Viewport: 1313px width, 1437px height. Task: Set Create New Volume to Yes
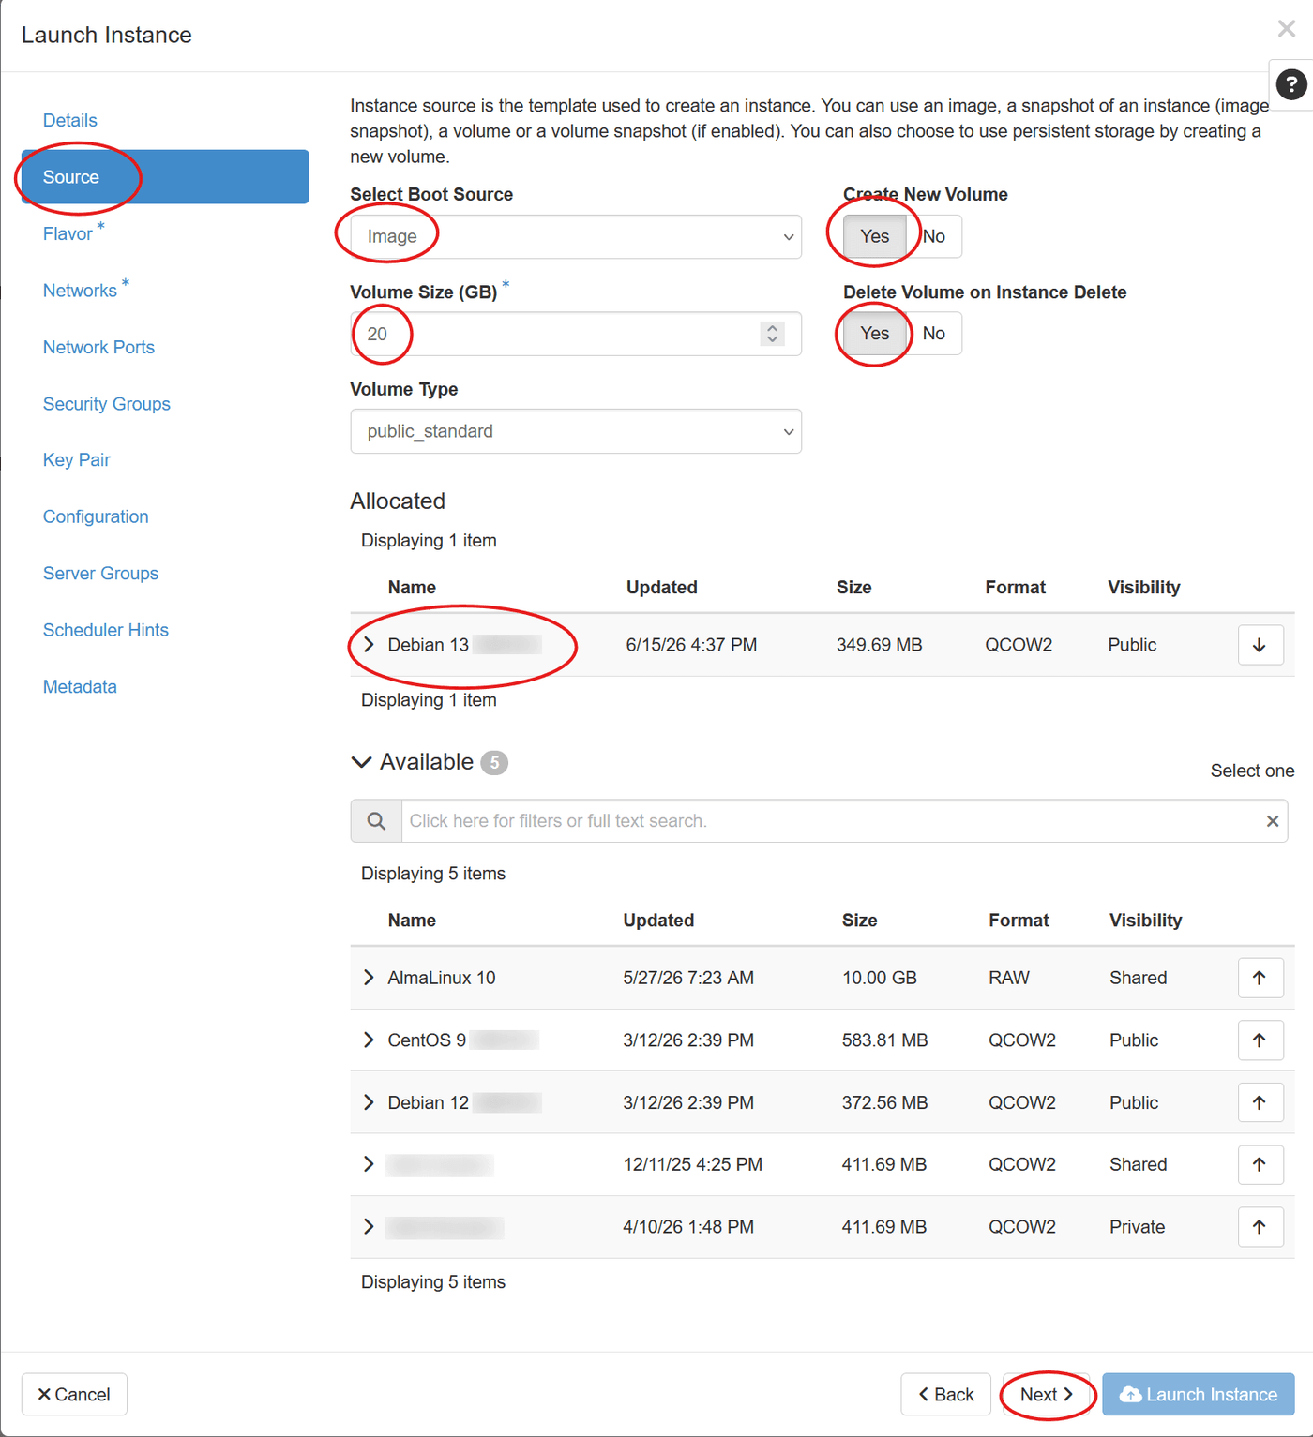pyautogui.click(x=874, y=236)
